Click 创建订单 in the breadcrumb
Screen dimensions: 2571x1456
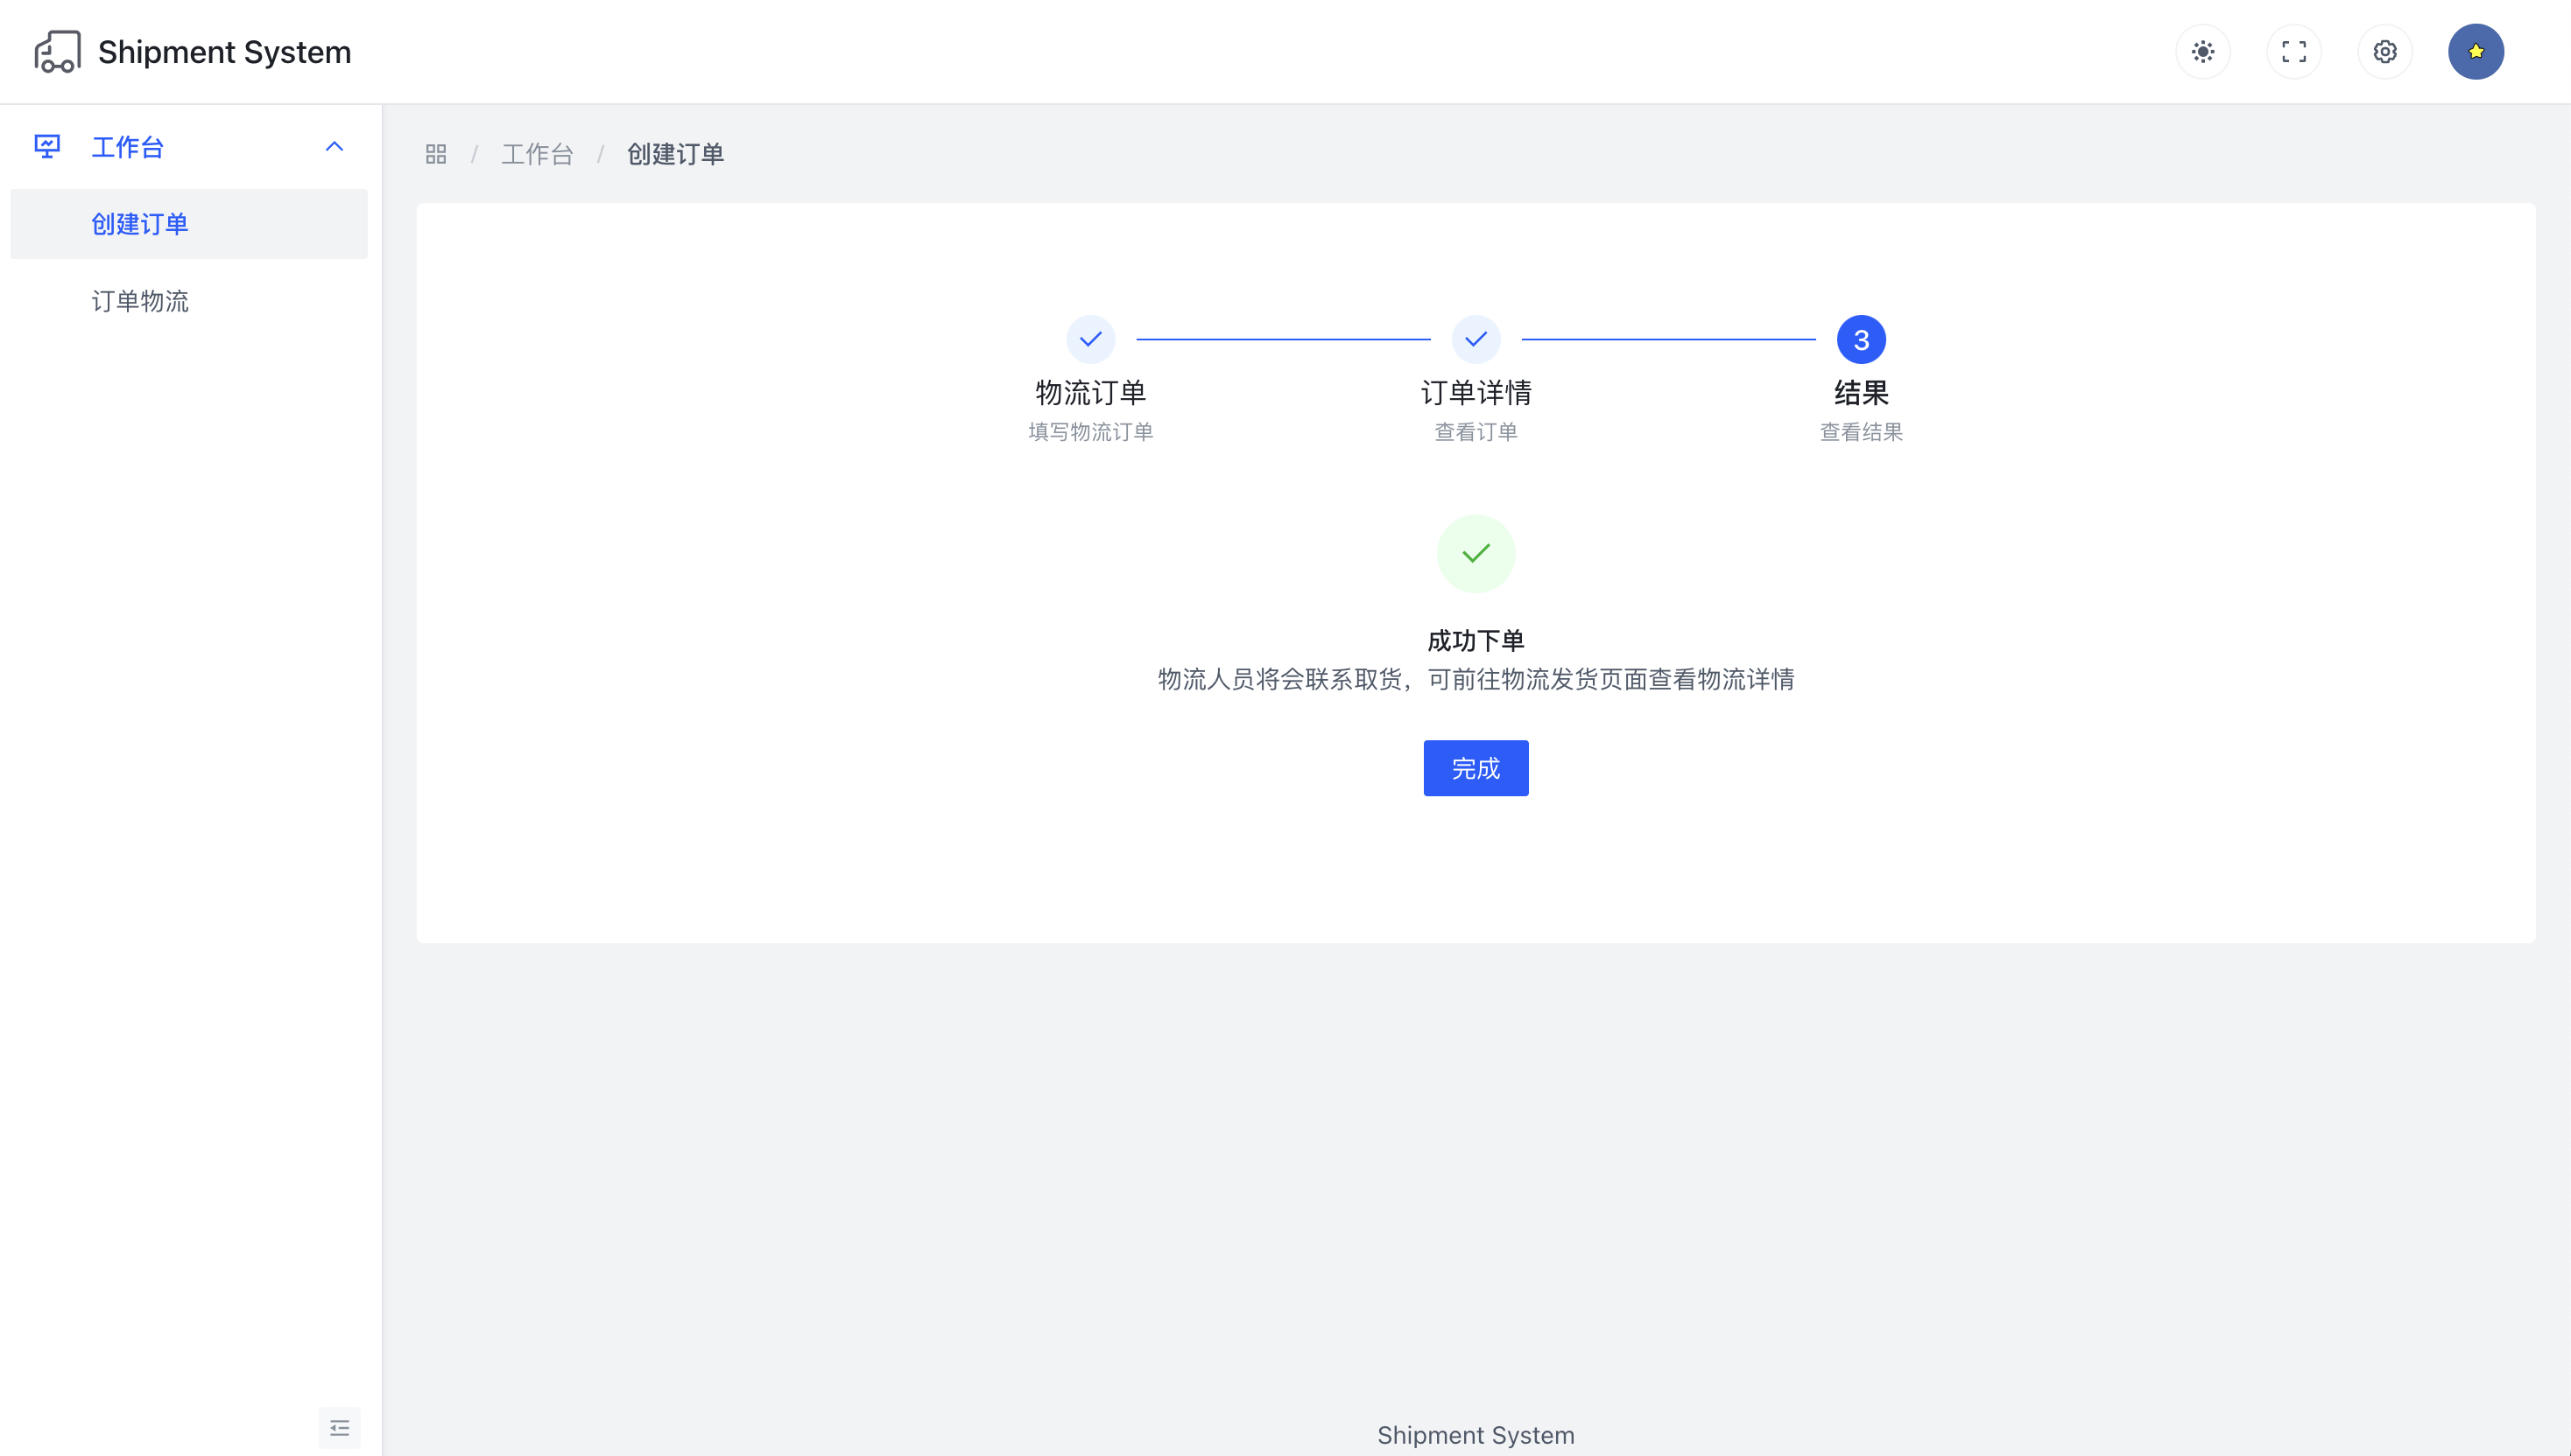coord(675,154)
